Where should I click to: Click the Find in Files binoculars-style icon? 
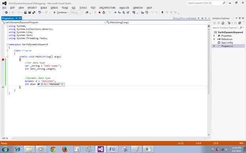click(87, 13)
